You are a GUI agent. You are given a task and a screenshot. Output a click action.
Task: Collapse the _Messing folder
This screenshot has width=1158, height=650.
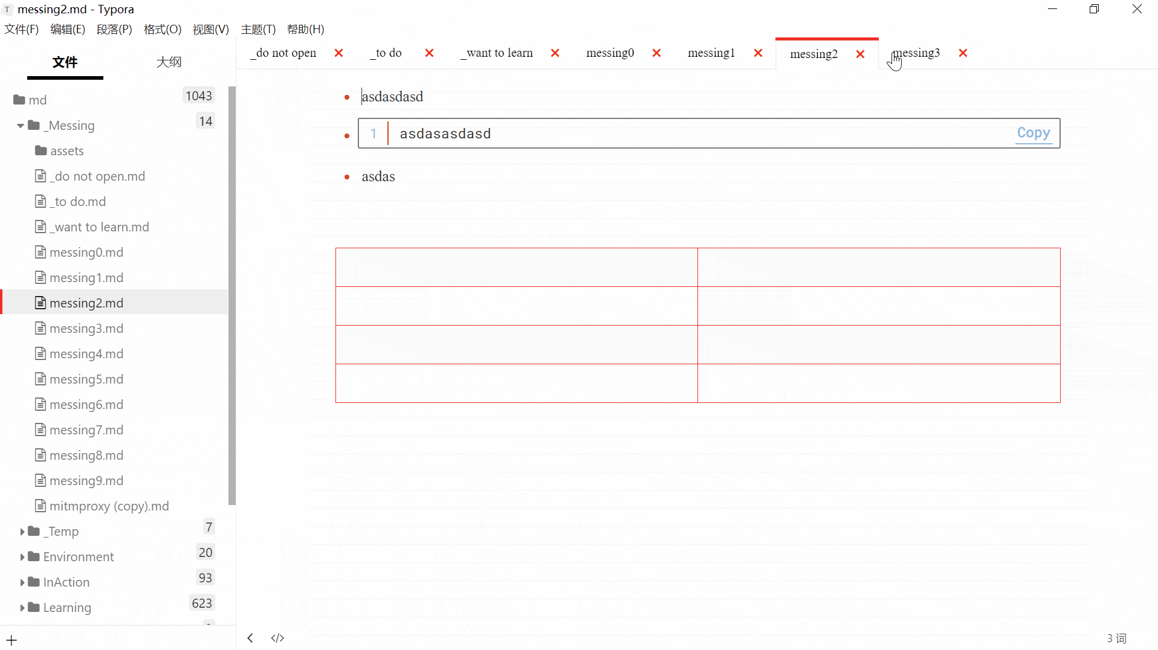[20, 126]
